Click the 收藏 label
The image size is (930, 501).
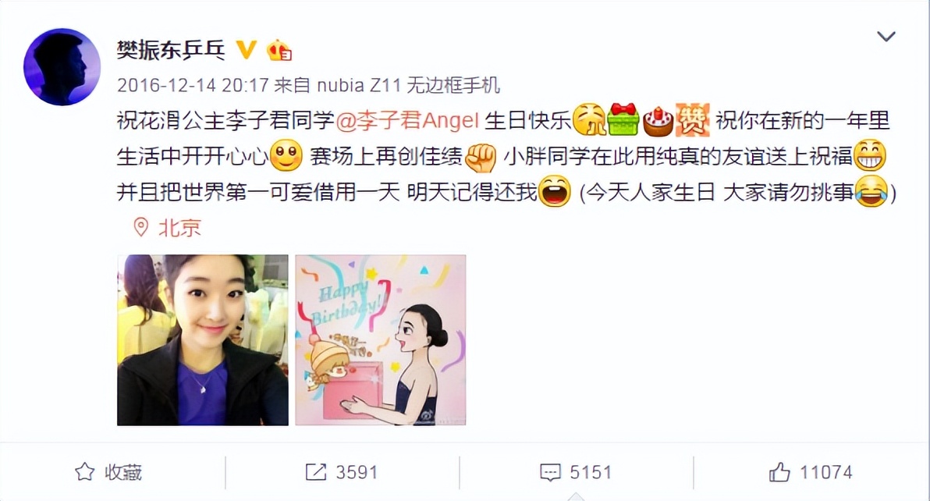(x=123, y=473)
